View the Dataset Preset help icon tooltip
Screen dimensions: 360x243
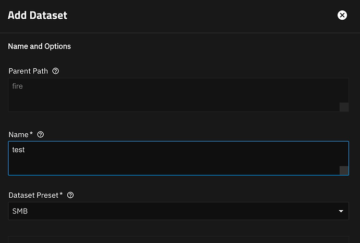[x=70, y=195]
